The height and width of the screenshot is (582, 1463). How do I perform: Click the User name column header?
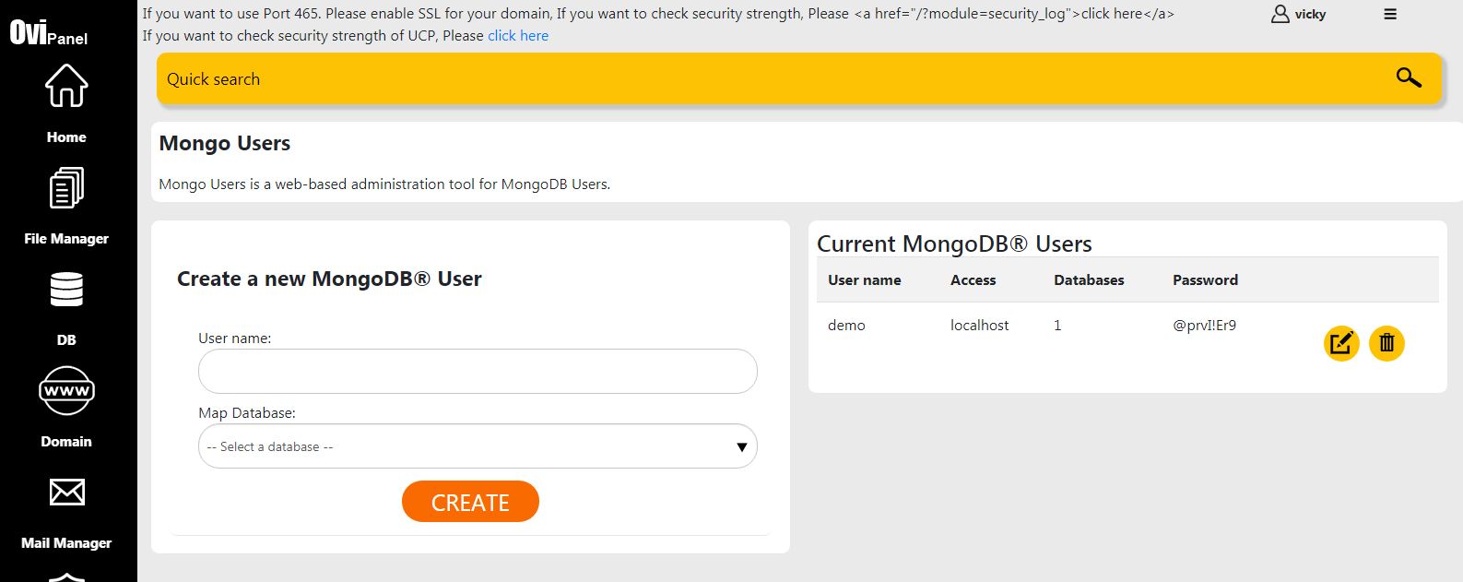865,280
